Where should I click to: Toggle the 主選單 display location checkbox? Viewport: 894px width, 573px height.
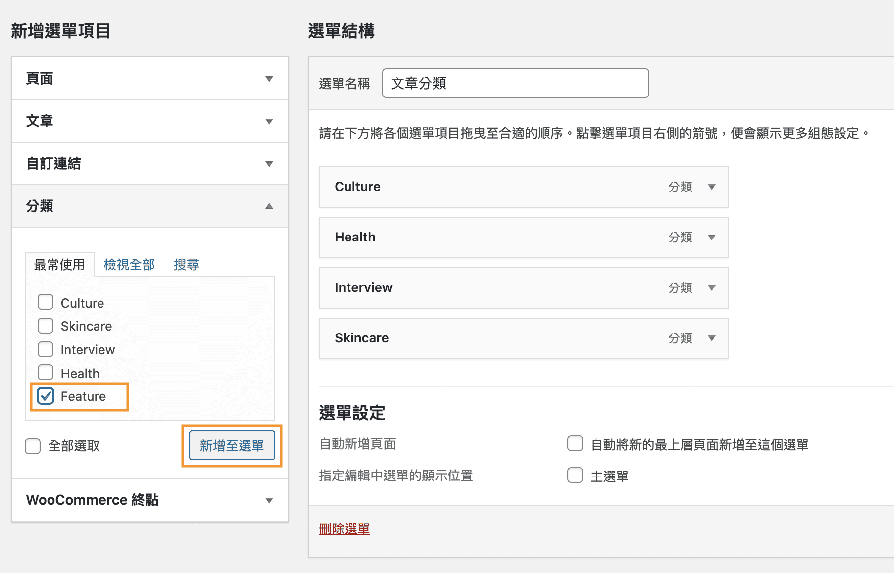(x=575, y=476)
